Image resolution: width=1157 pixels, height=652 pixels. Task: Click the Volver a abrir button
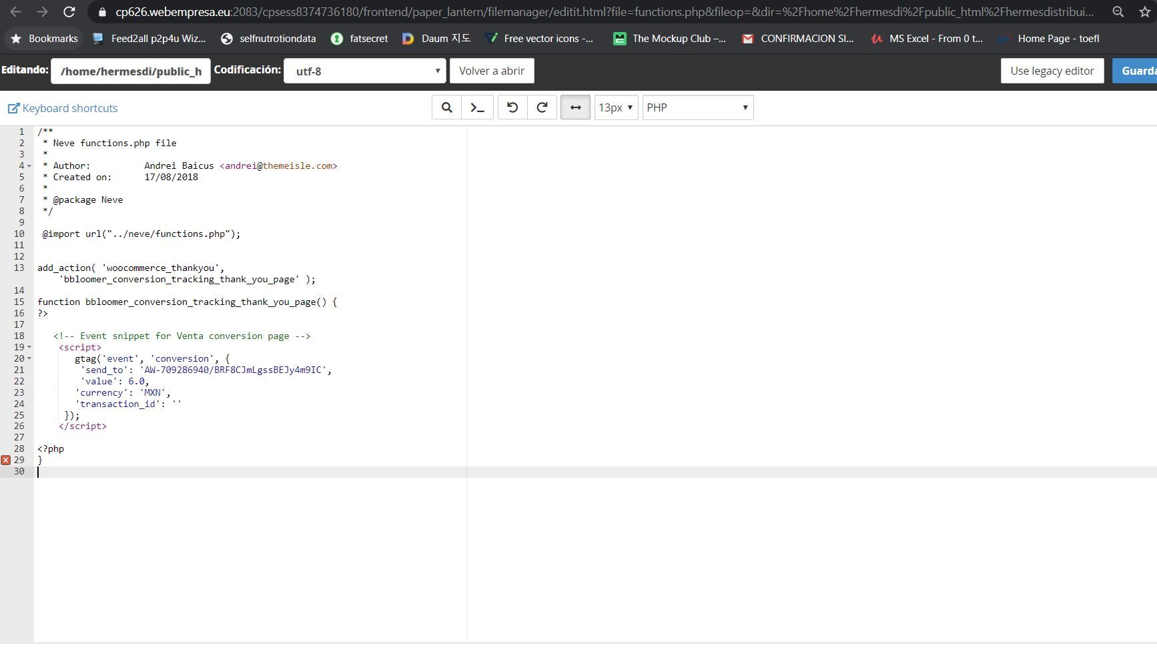tap(492, 71)
